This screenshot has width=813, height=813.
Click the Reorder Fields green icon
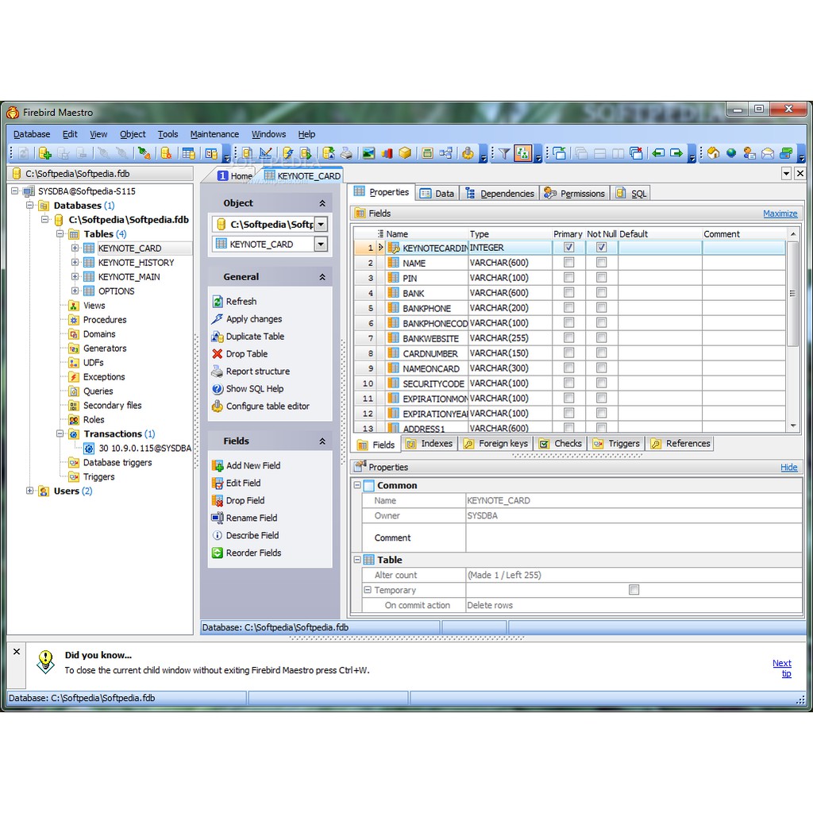pyautogui.click(x=218, y=553)
